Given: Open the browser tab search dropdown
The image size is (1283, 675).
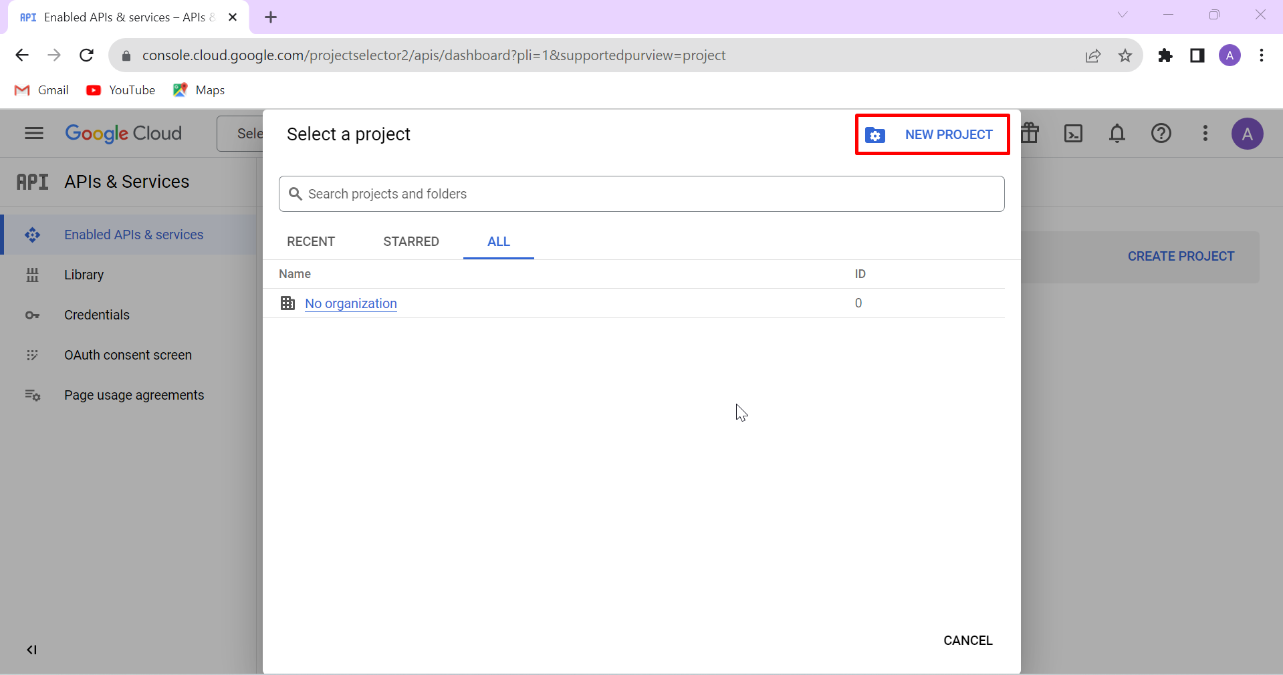Looking at the screenshot, I should 1123,14.
